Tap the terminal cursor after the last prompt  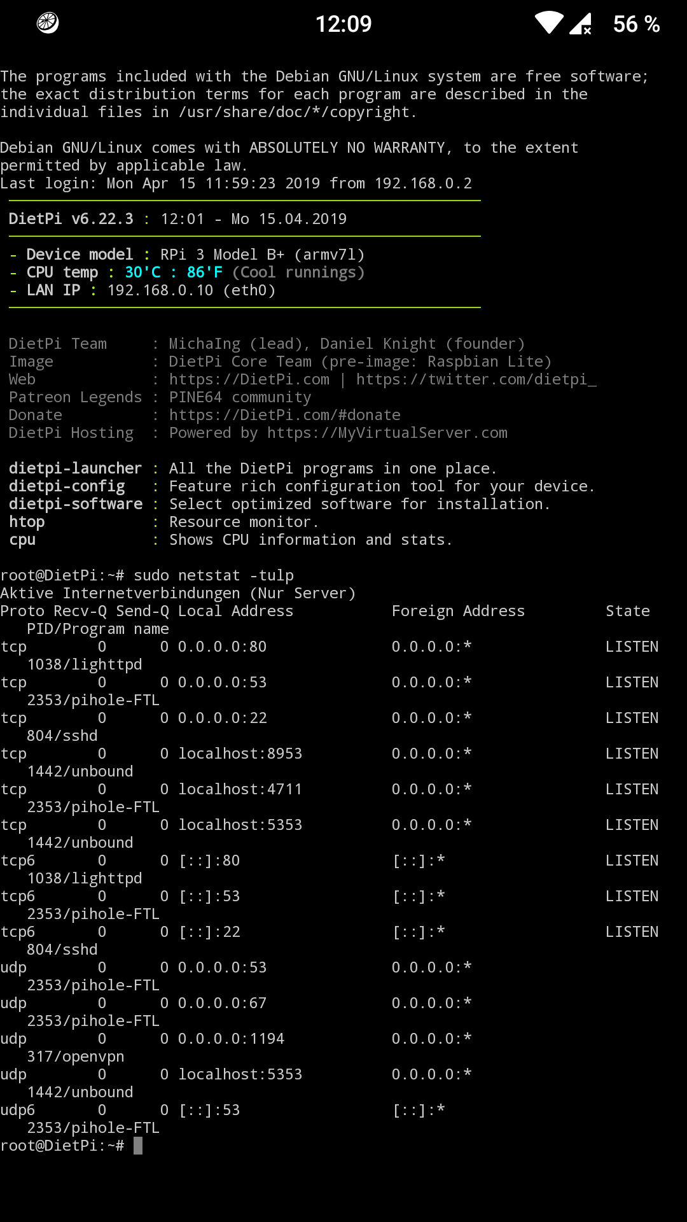click(138, 1146)
